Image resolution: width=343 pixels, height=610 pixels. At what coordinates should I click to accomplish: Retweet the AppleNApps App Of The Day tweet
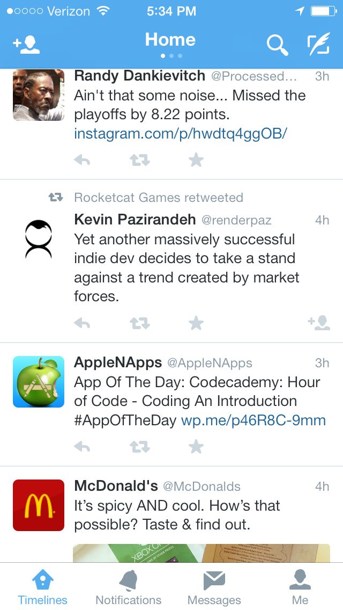pyautogui.click(x=139, y=447)
